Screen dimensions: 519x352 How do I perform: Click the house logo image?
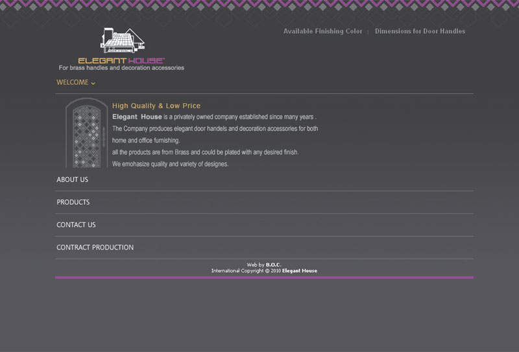point(122,40)
